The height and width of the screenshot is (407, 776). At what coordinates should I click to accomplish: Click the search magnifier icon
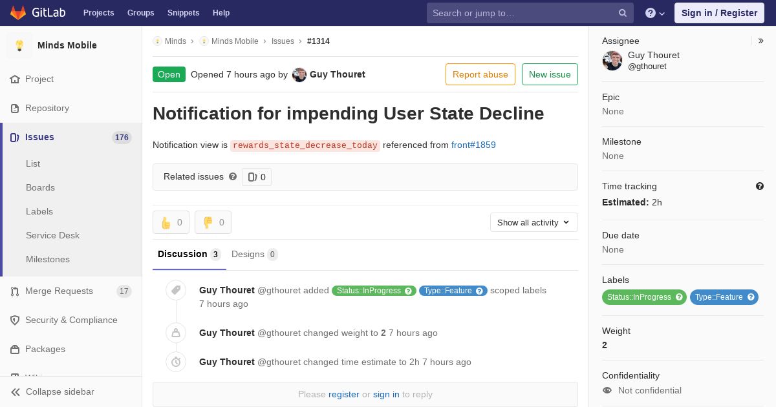623,13
